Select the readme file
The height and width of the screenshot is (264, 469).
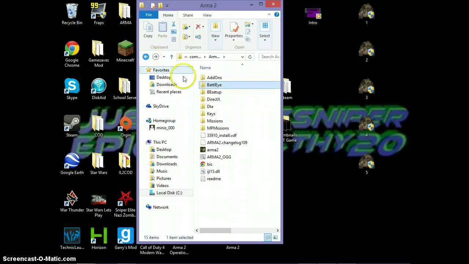[214, 179]
